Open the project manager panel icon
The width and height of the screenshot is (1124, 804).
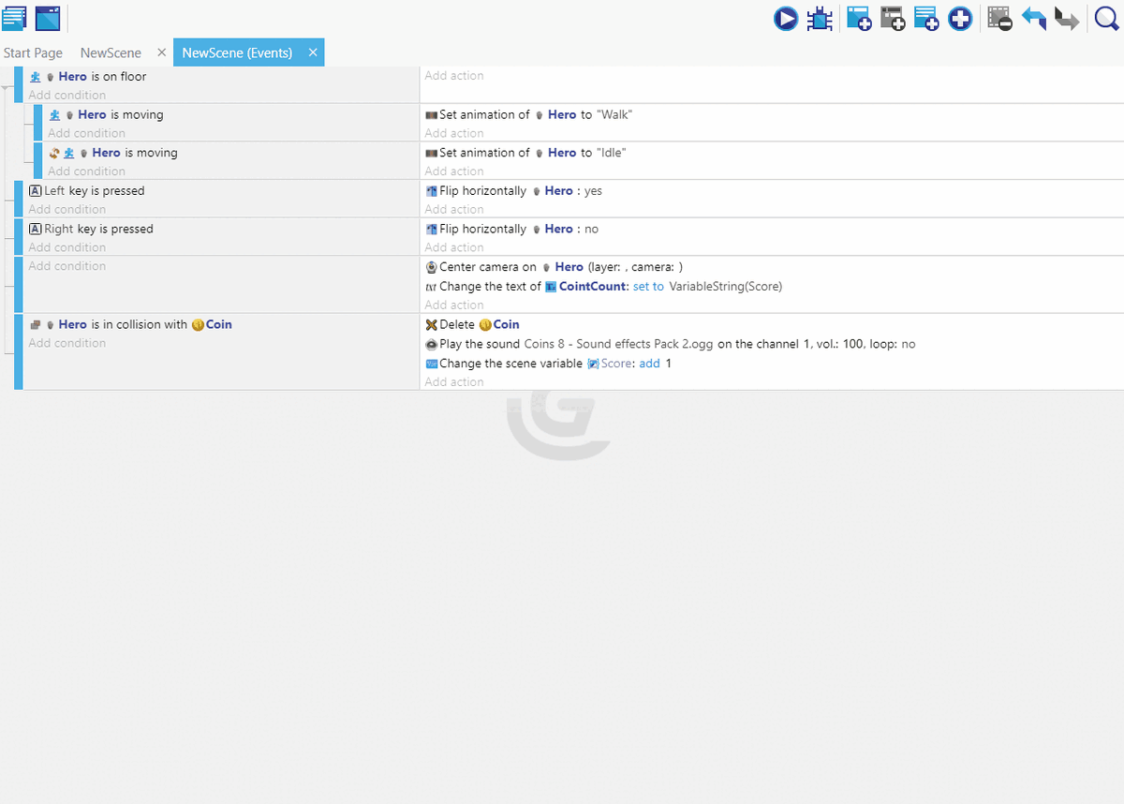(x=14, y=18)
